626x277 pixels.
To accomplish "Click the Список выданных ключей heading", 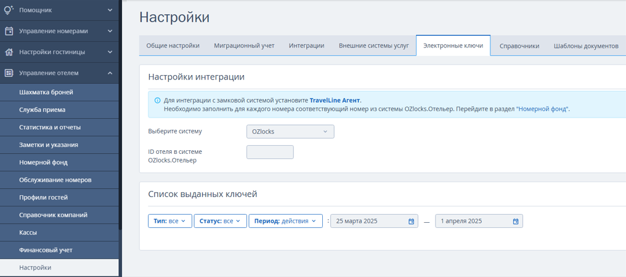I will point(203,195).
